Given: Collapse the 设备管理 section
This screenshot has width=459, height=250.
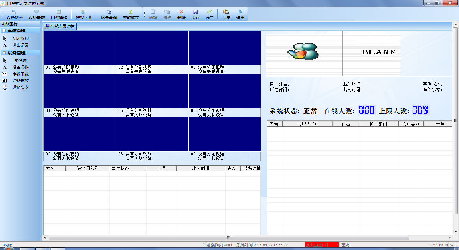Looking at the screenshot, I should click(x=4, y=53).
